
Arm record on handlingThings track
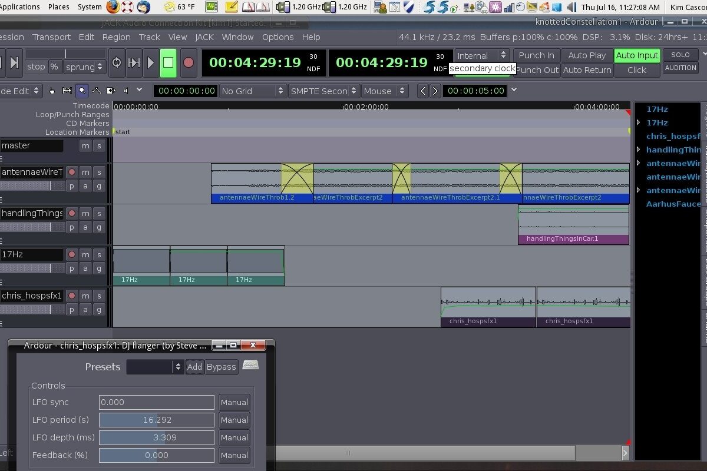(x=72, y=213)
